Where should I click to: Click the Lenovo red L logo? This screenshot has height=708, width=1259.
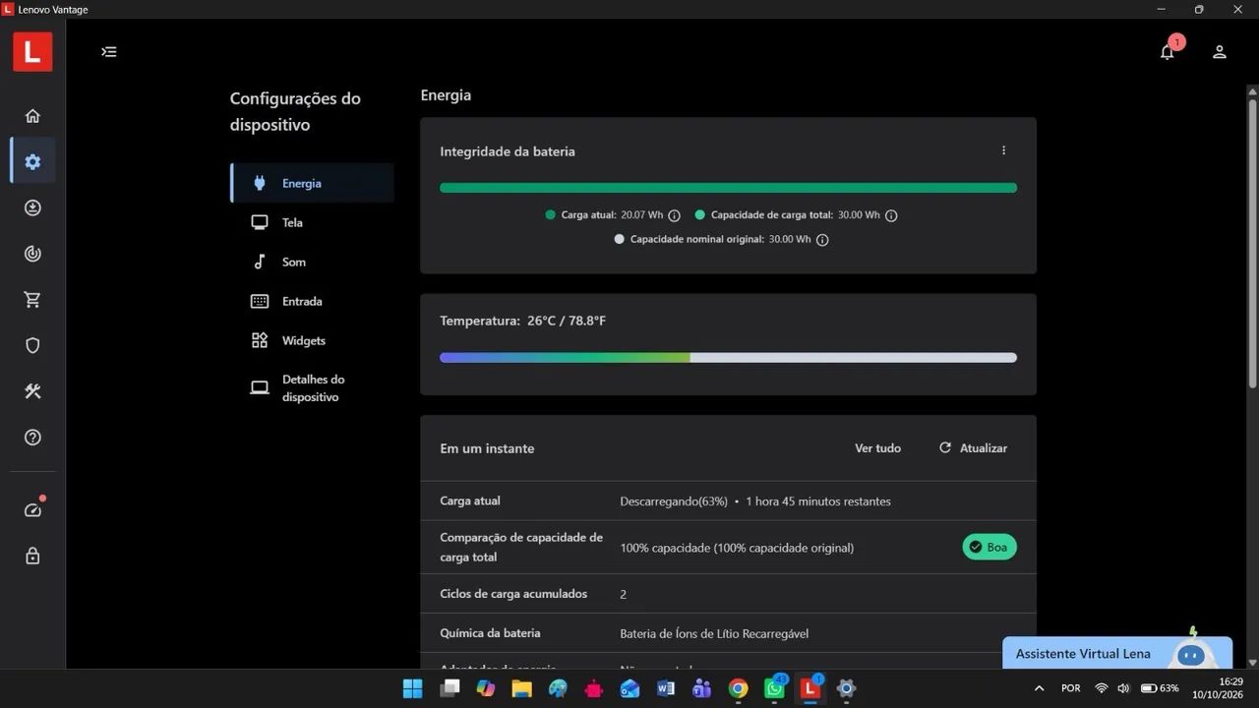pos(32,52)
